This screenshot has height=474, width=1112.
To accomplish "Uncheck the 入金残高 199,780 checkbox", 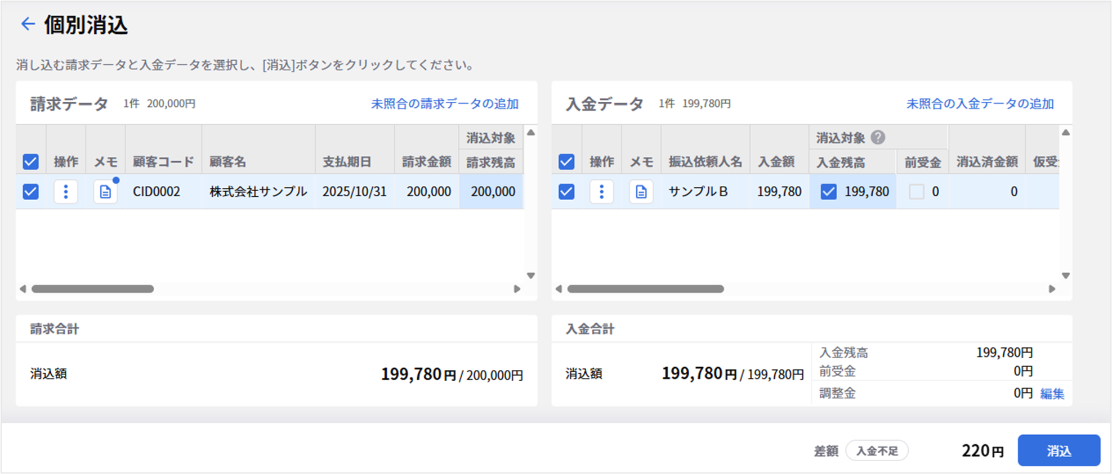I will [x=828, y=192].
